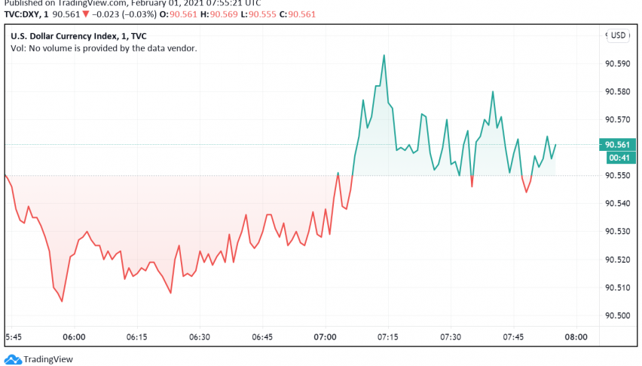The width and height of the screenshot is (642, 366).
Task: Click the 06:15 time axis label
Action: [136, 337]
